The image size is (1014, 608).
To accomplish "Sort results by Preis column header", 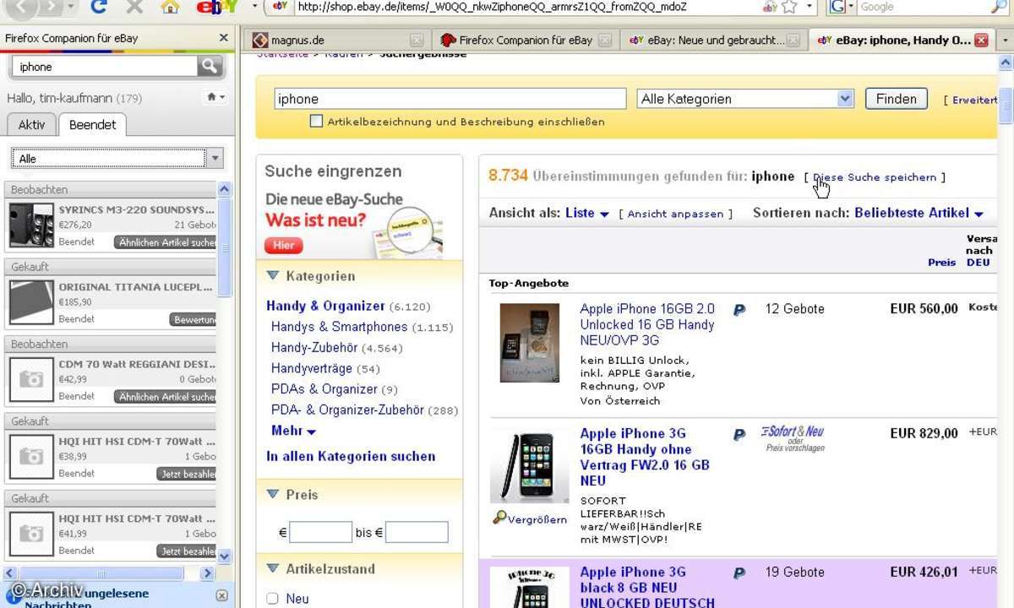I will pos(941,262).
